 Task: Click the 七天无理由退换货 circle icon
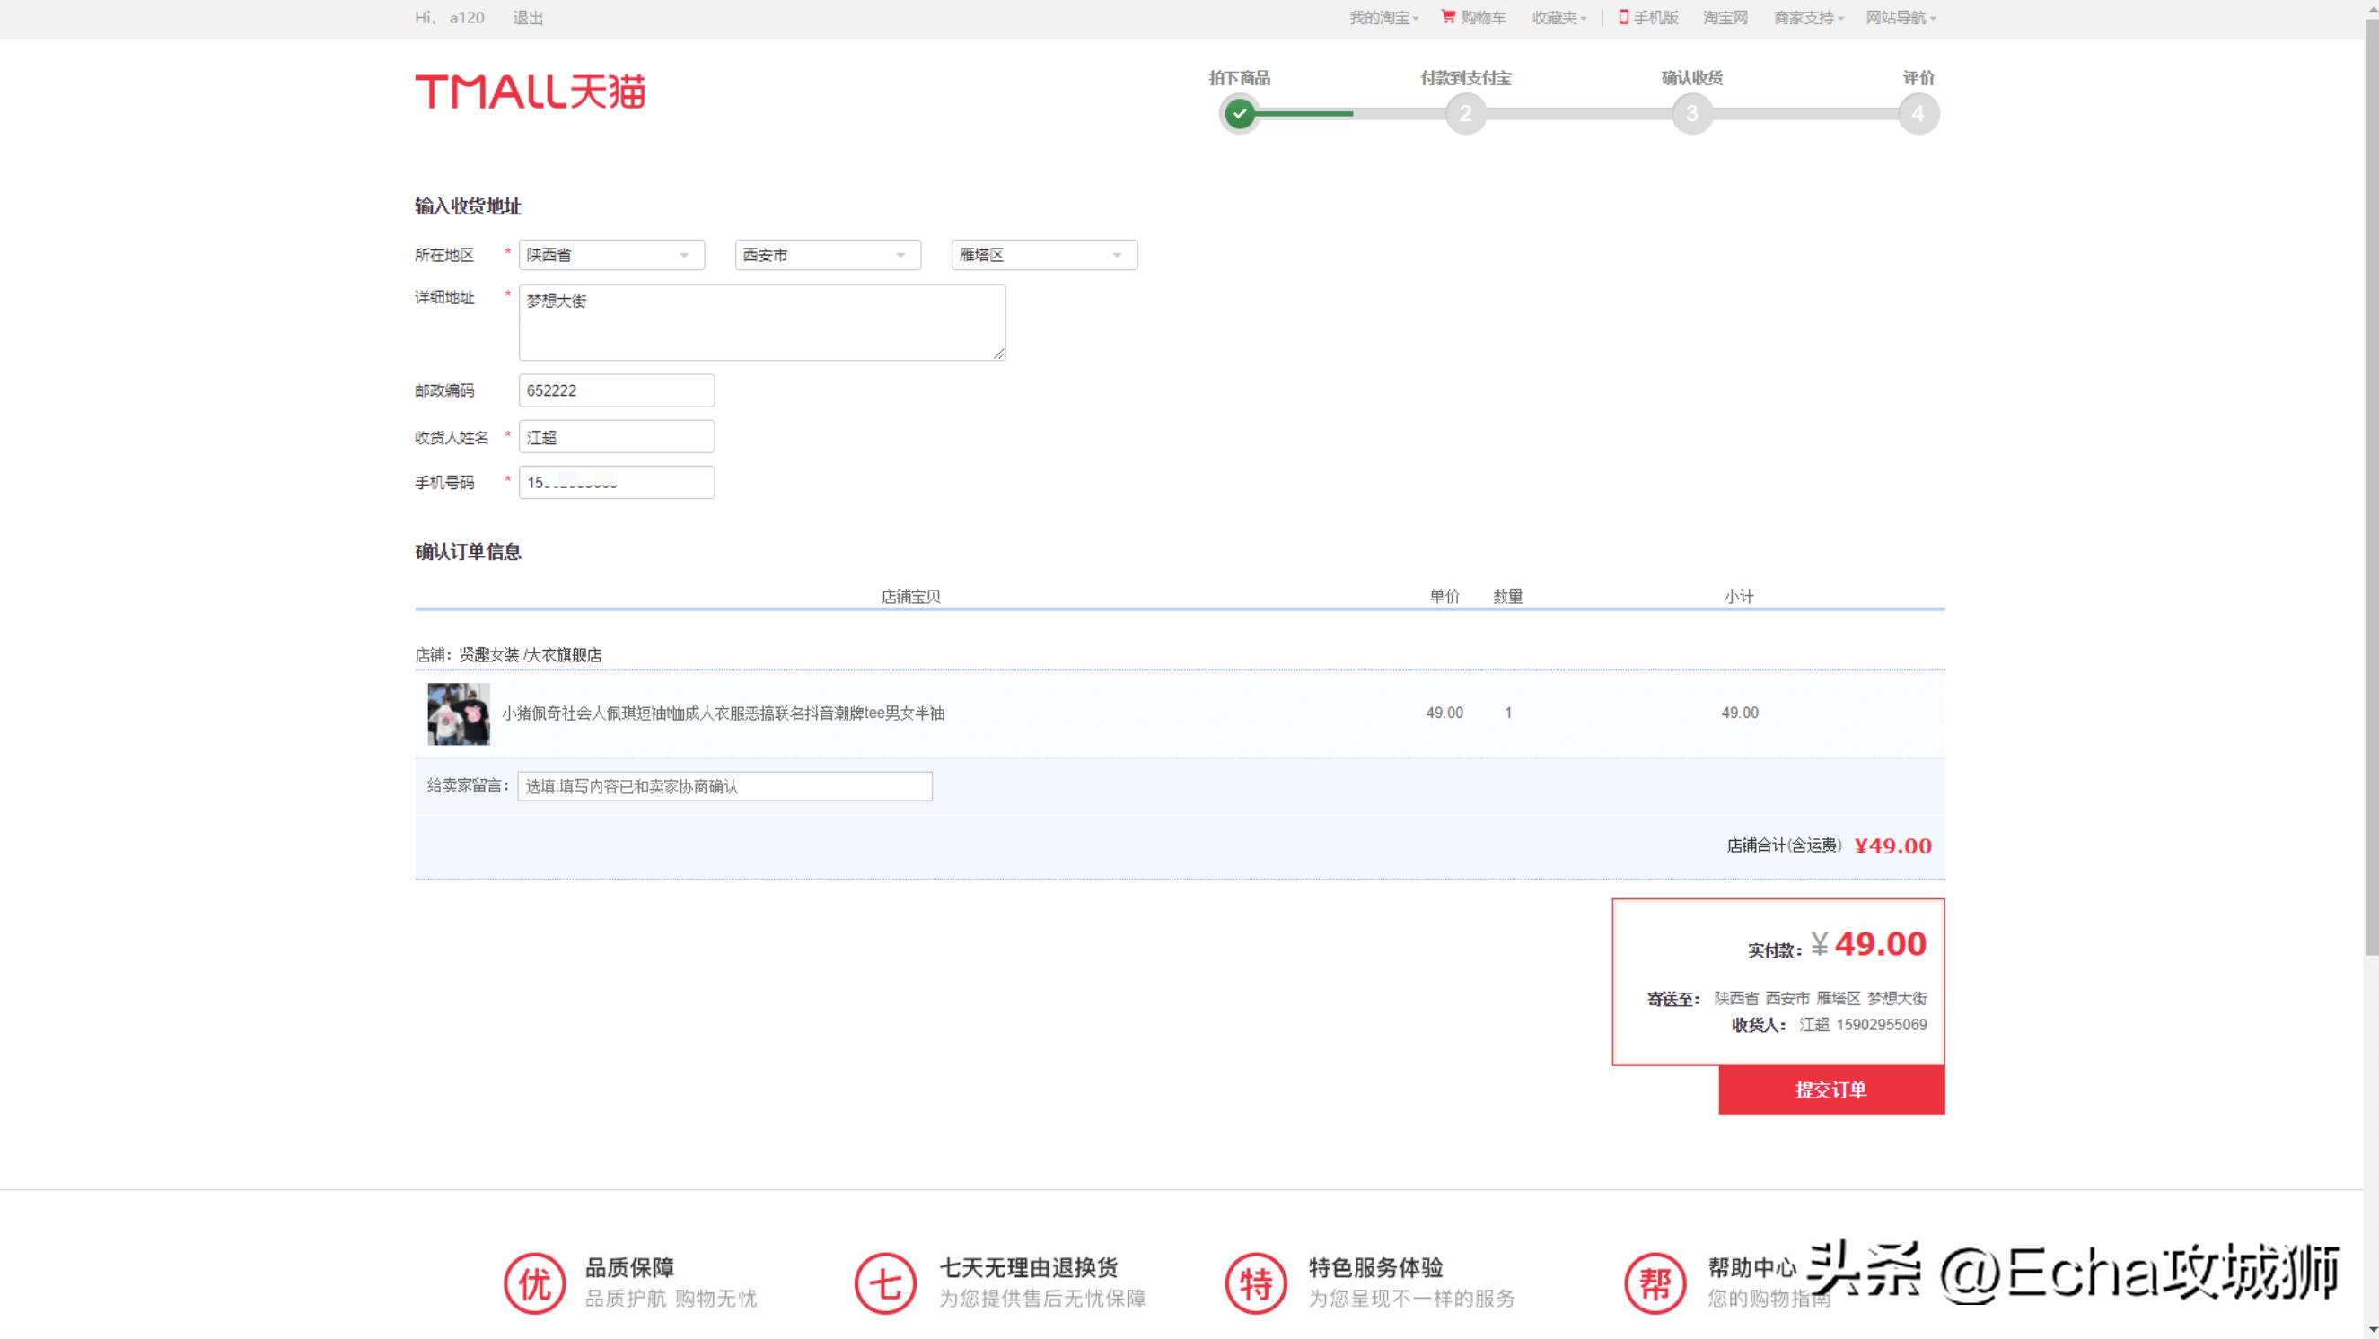(x=883, y=1282)
